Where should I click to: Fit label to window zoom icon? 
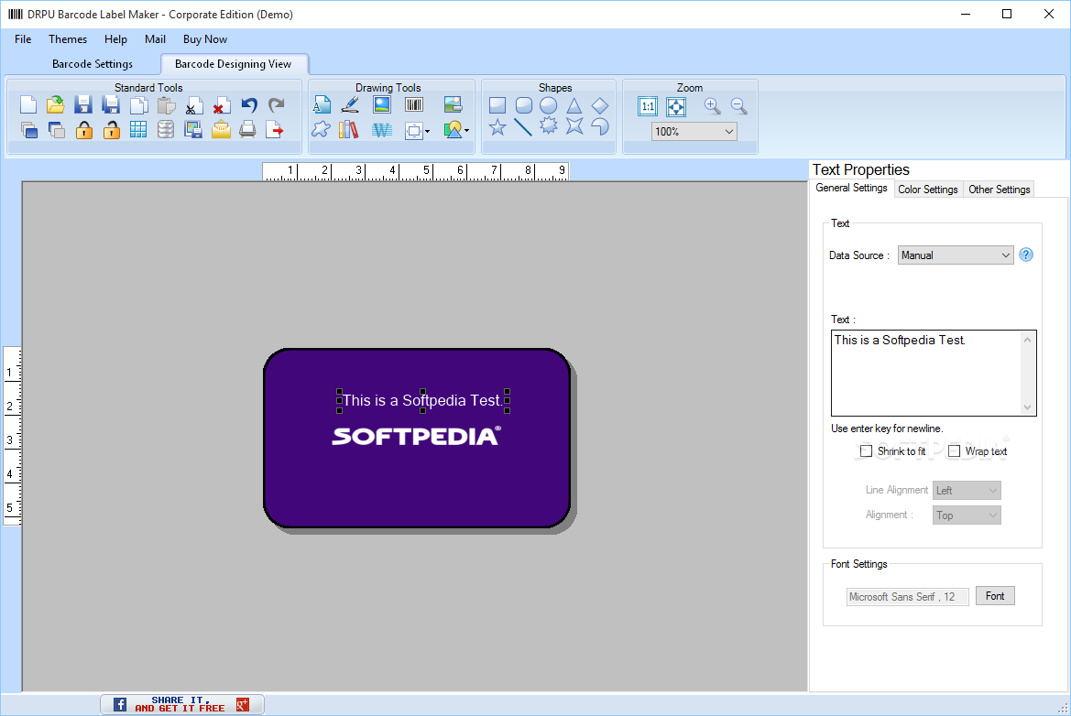tap(675, 106)
